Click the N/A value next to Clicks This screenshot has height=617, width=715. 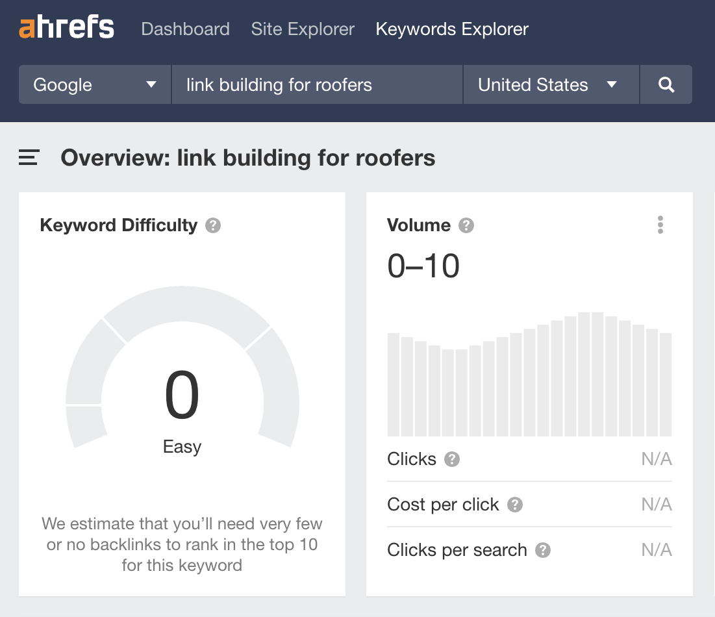click(x=657, y=459)
